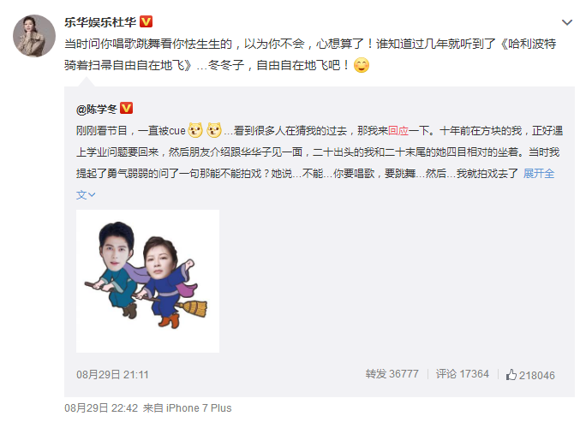Click the 218046 like count
Image resolution: width=586 pixels, height=428 pixels.
(x=536, y=375)
